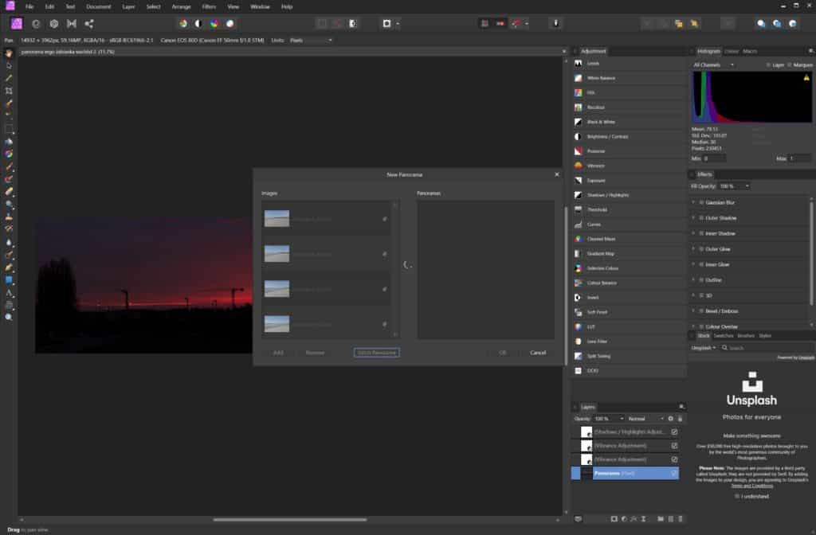The height and width of the screenshot is (535, 816).
Task: Expand the Gaussian Blur effect
Action: tap(693, 202)
